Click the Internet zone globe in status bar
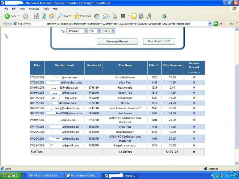This screenshot has height=179, width=239. click(206, 169)
